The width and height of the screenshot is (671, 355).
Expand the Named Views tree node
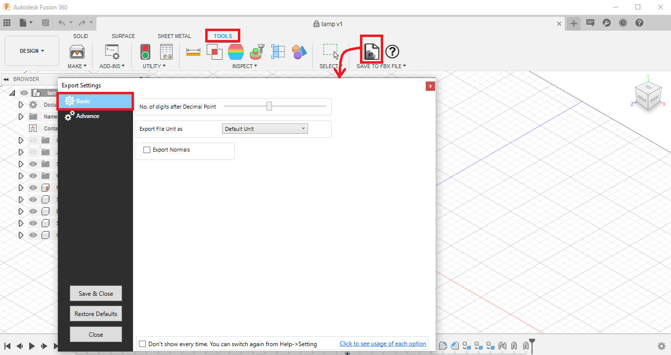(21, 117)
